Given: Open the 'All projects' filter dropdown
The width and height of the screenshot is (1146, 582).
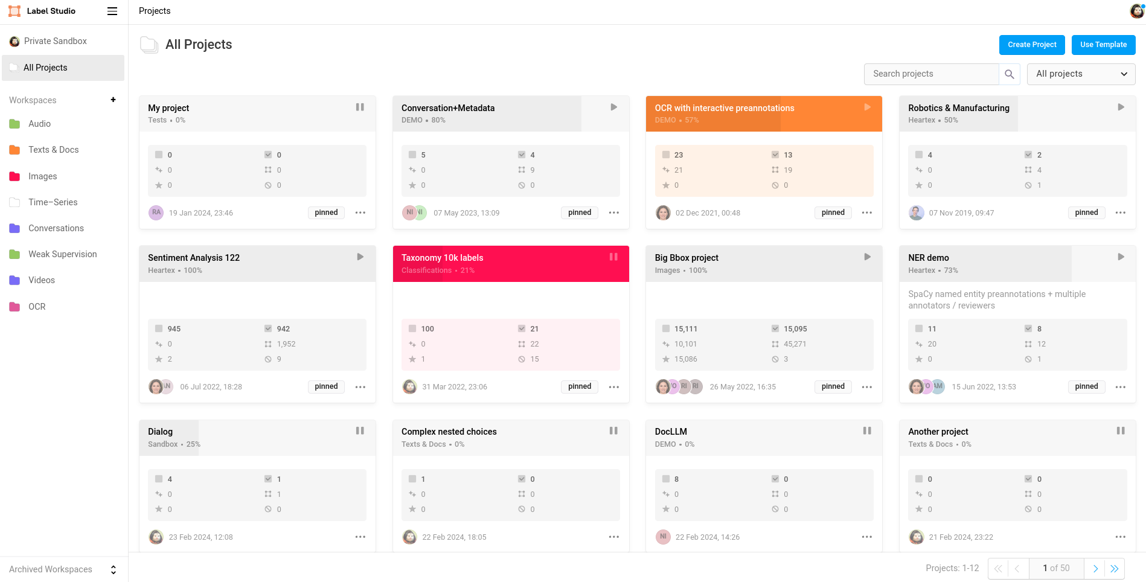Looking at the screenshot, I should click(1081, 74).
